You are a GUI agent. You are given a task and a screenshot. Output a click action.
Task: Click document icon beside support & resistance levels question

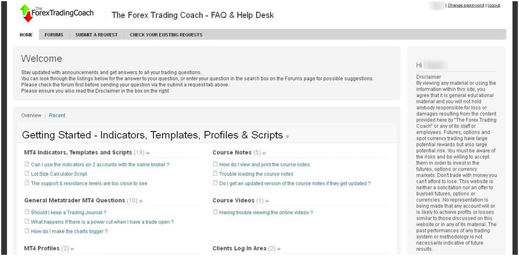click(27, 184)
